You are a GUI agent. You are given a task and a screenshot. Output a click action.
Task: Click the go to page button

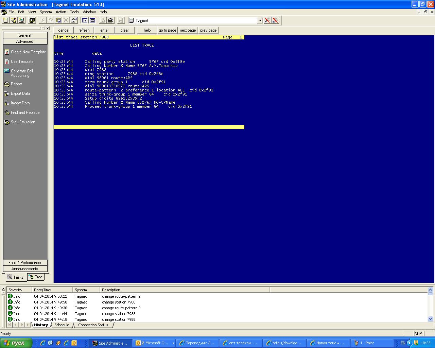pos(168,30)
